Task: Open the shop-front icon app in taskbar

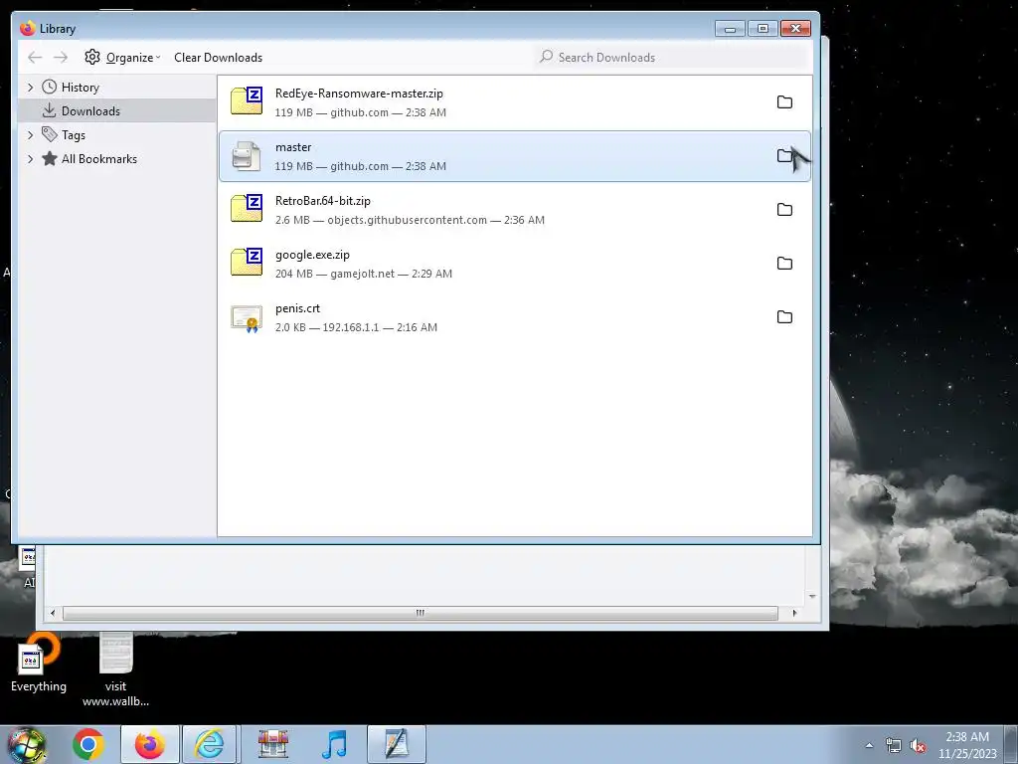Action: [273, 744]
